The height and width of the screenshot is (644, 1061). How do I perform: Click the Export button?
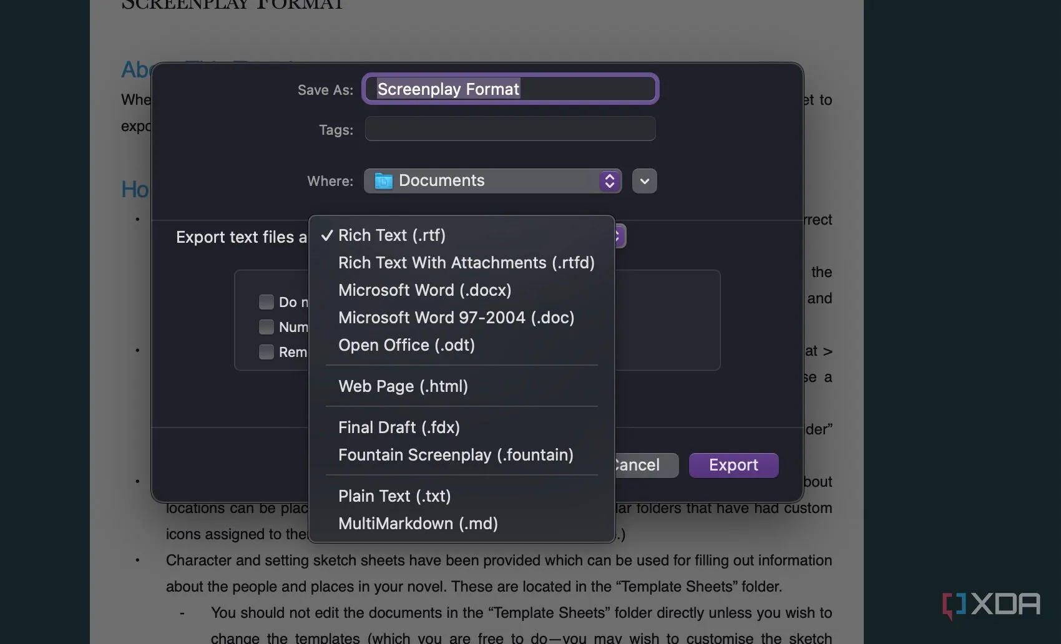(x=733, y=466)
